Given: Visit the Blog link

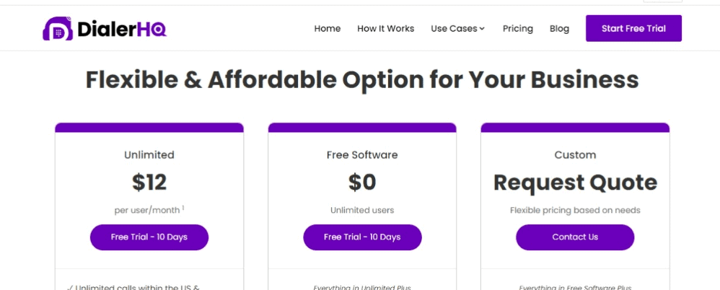Looking at the screenshot, I should (559, 28).
